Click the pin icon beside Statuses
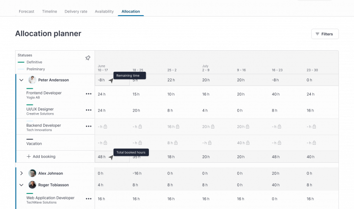 pos(87,58)
